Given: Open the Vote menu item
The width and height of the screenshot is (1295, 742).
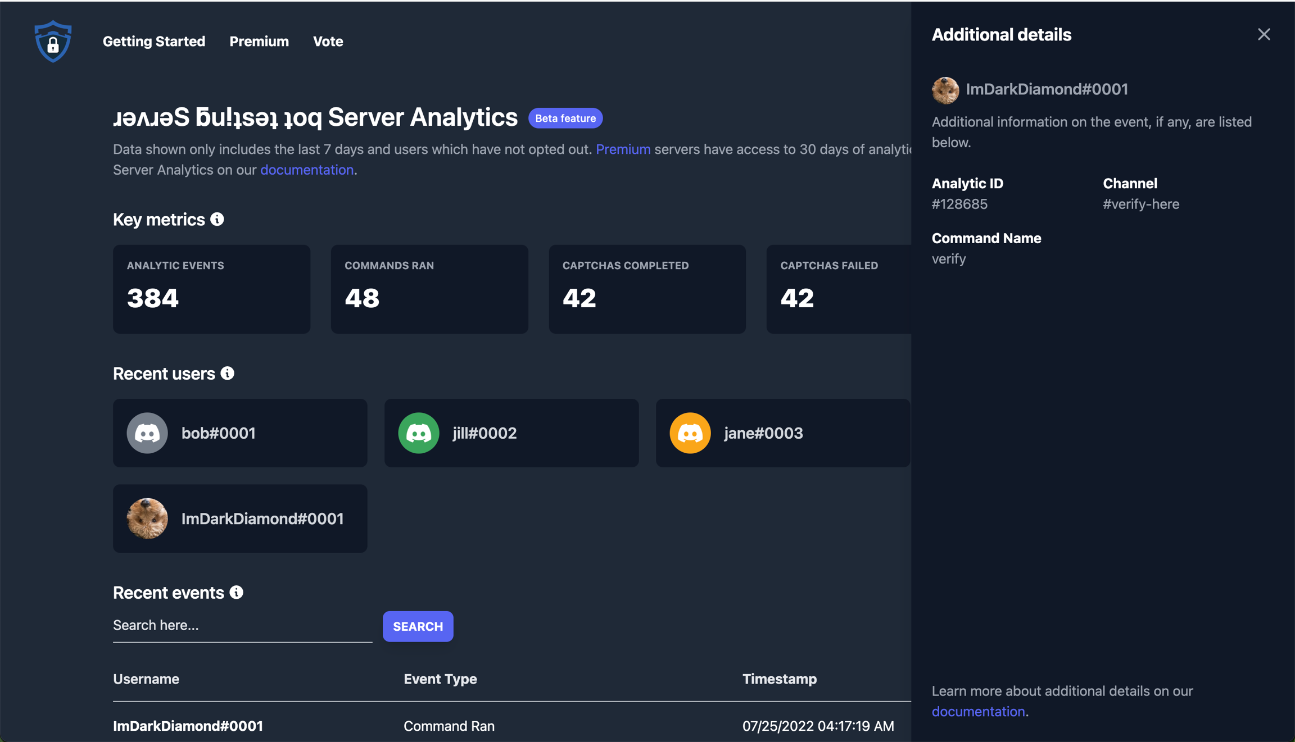Looking at the screenshot, I should pos(328,41).
